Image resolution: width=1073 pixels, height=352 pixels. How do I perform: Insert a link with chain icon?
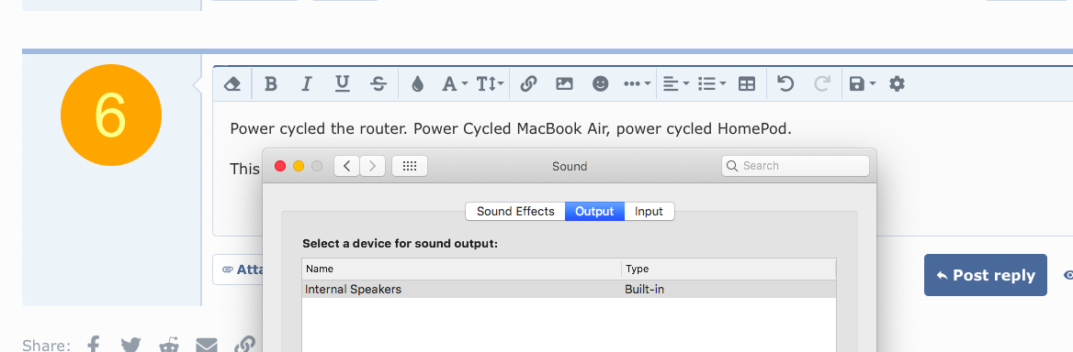point(527,84)
